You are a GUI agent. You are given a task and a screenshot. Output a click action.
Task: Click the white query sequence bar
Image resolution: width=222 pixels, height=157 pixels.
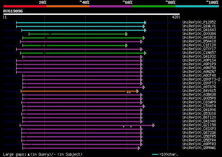coord(92,14)
